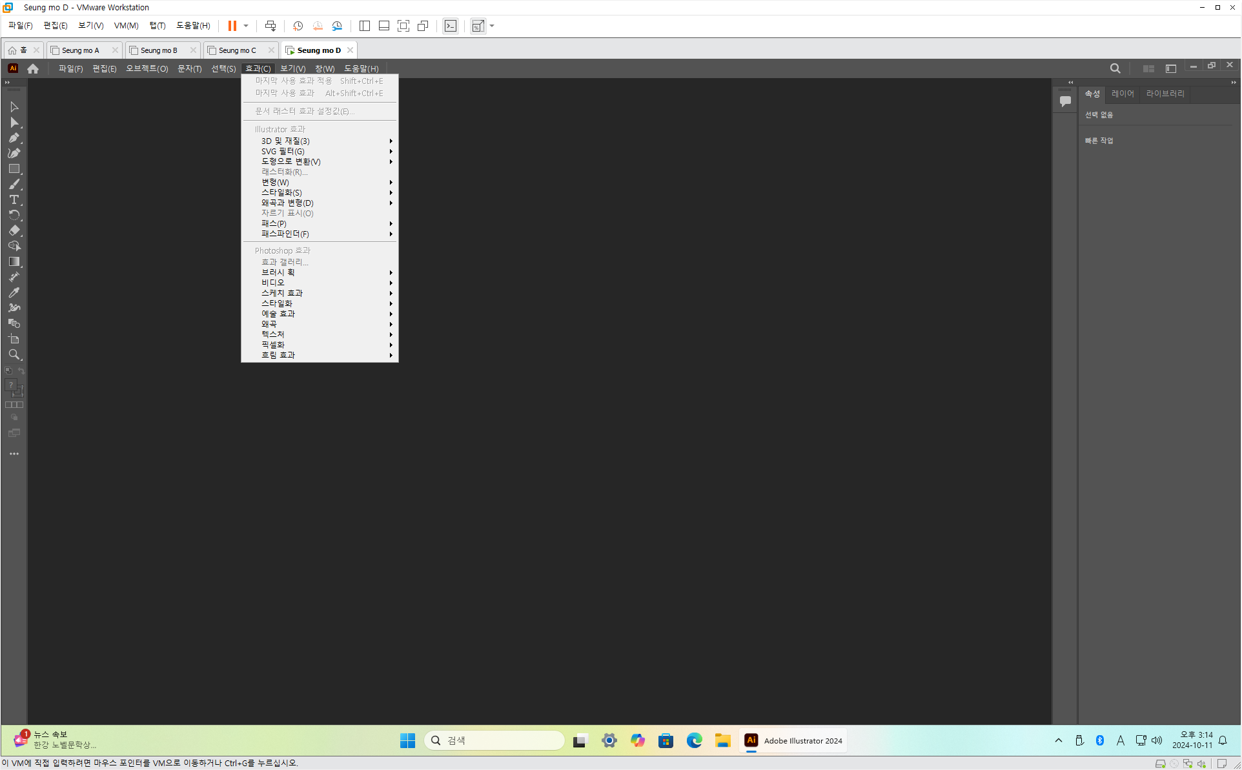Select the Selection tool arrow
The width and height of the screenshot is (1242, 770).
pos(14,106)
